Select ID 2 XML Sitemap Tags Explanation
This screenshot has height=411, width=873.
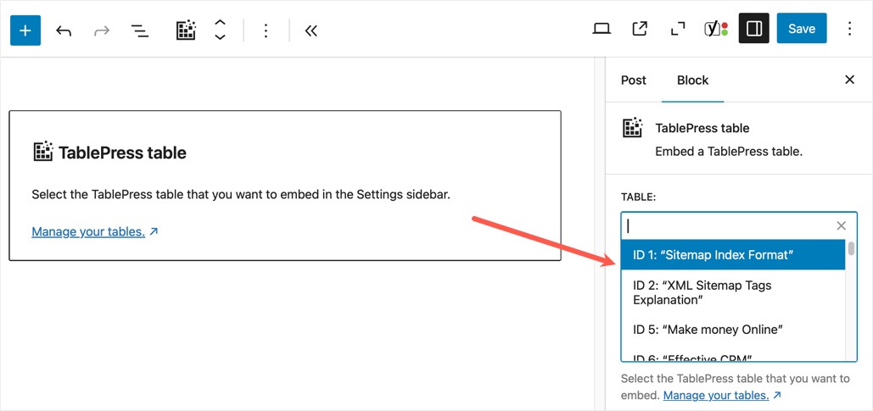733,292
